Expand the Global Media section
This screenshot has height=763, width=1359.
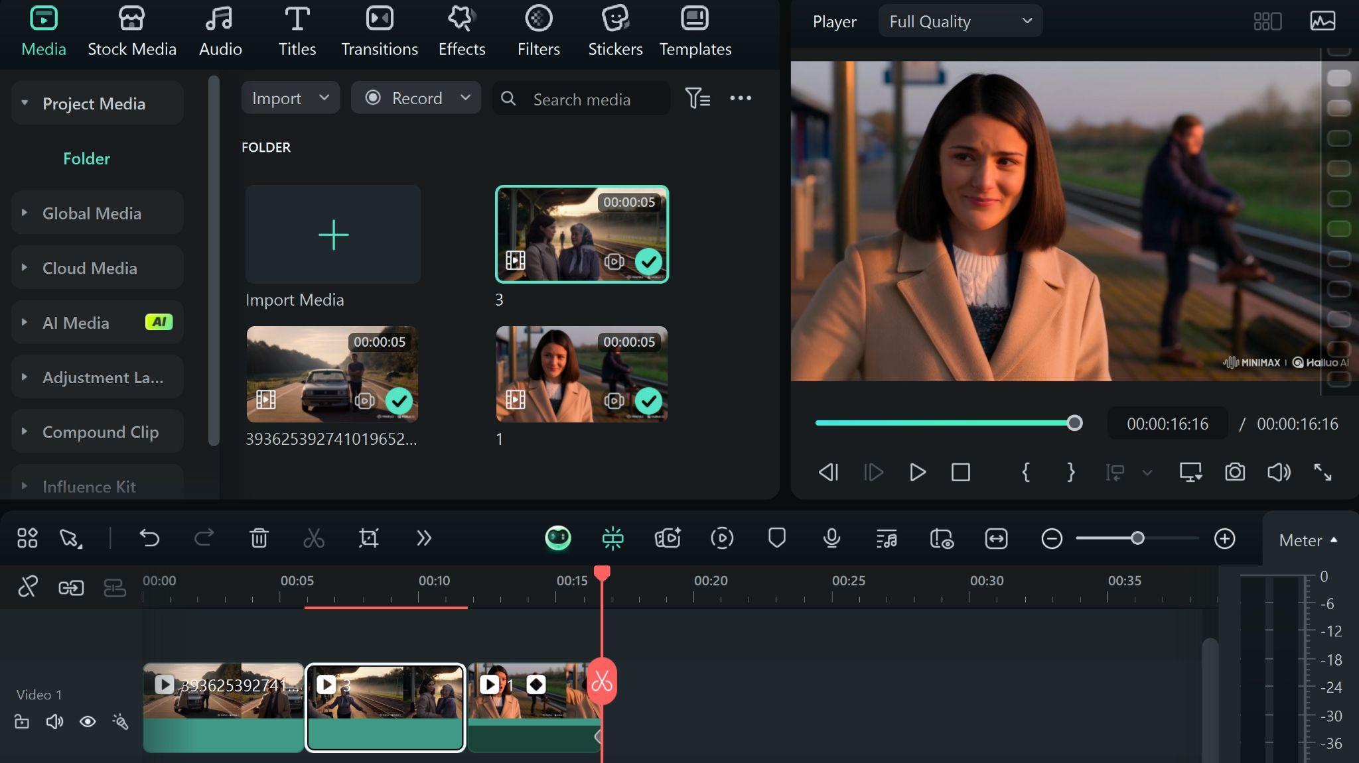click(x=25, y=213)
